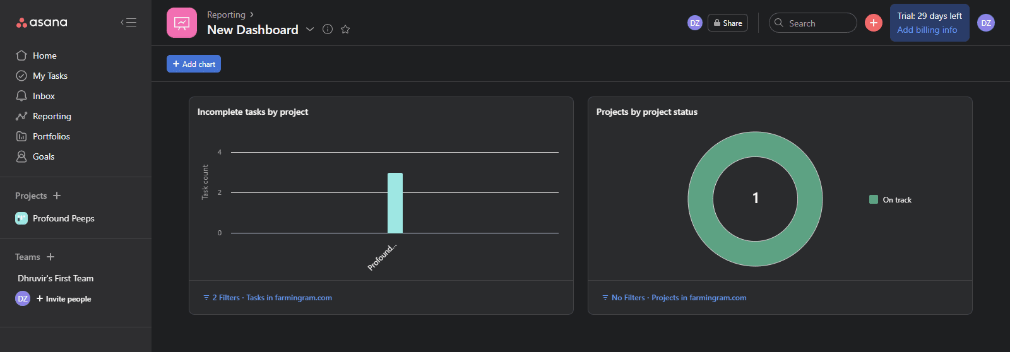Click the Share button
The image size is (1010, 352).
point(728,23)
